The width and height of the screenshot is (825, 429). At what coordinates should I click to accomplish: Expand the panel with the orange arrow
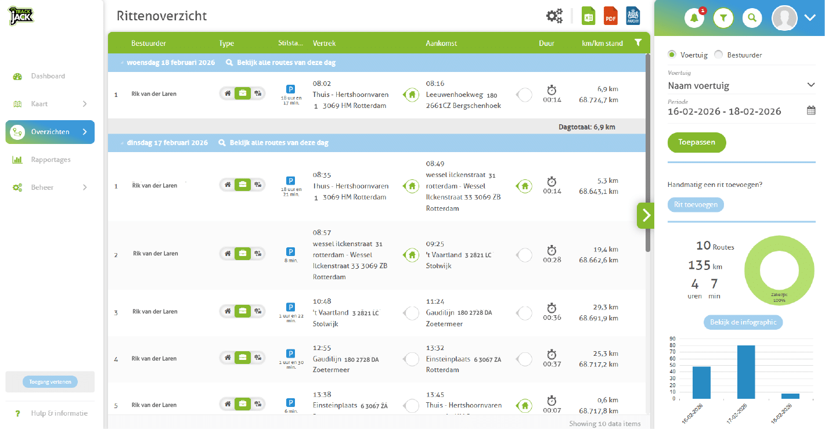(646, 215)
